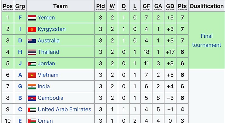Image resolution: width=225 pixels, height=123 pixels.
Task: Click the United Arab Emirates flag icon
Action: pos(32,110)
